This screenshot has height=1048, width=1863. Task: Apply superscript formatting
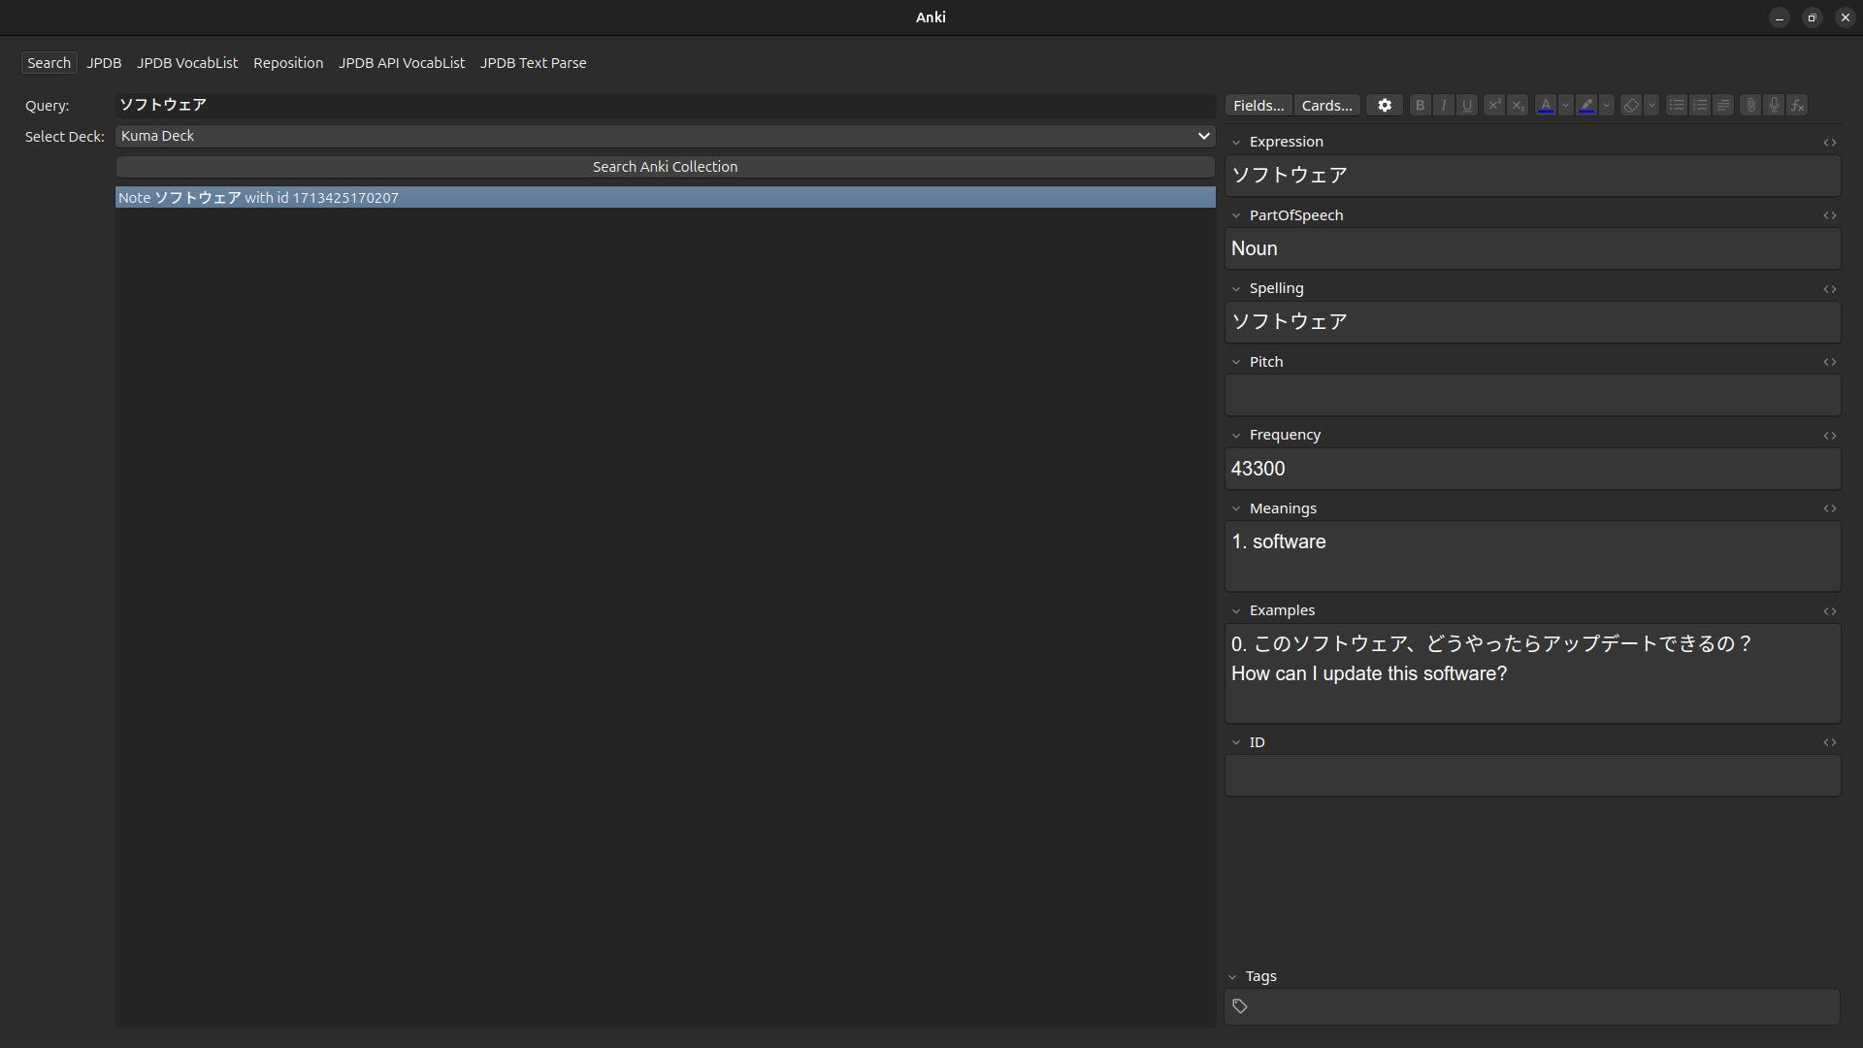pos(1494,105)
